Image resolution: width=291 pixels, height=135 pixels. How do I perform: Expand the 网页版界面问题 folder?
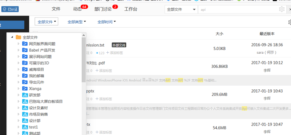(18, 44)
